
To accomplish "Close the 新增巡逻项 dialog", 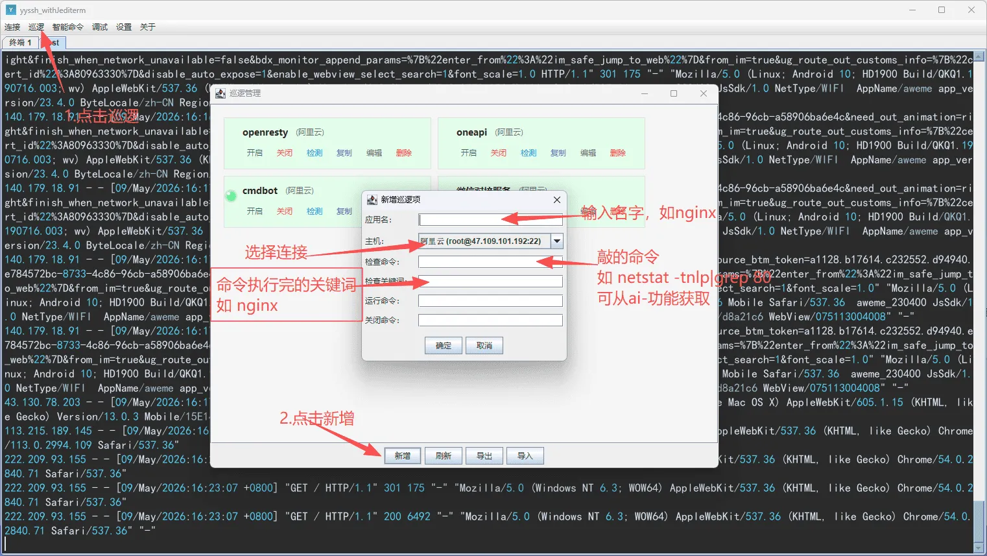I will tap(557, 200).
